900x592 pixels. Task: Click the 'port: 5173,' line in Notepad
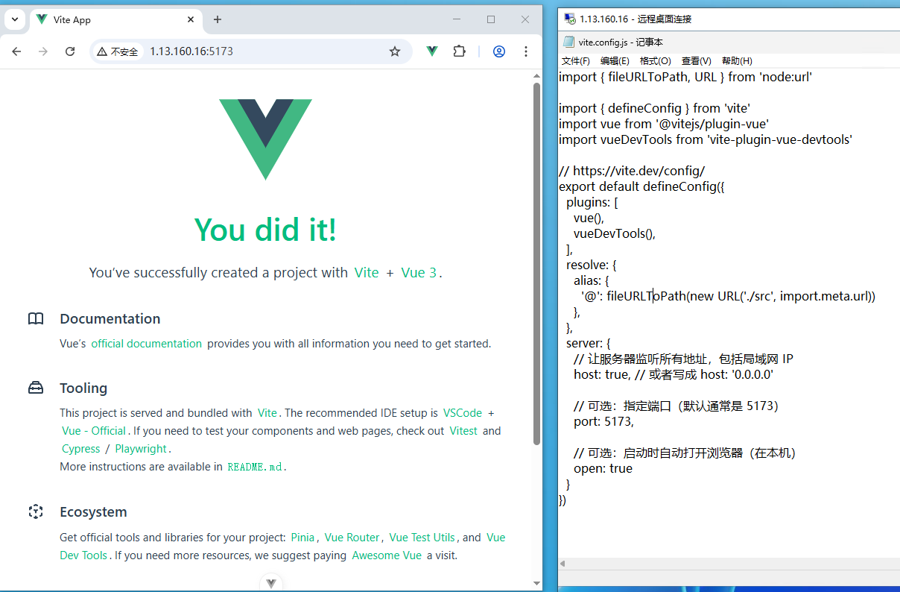pyautogui.click(x=603, y=421)
